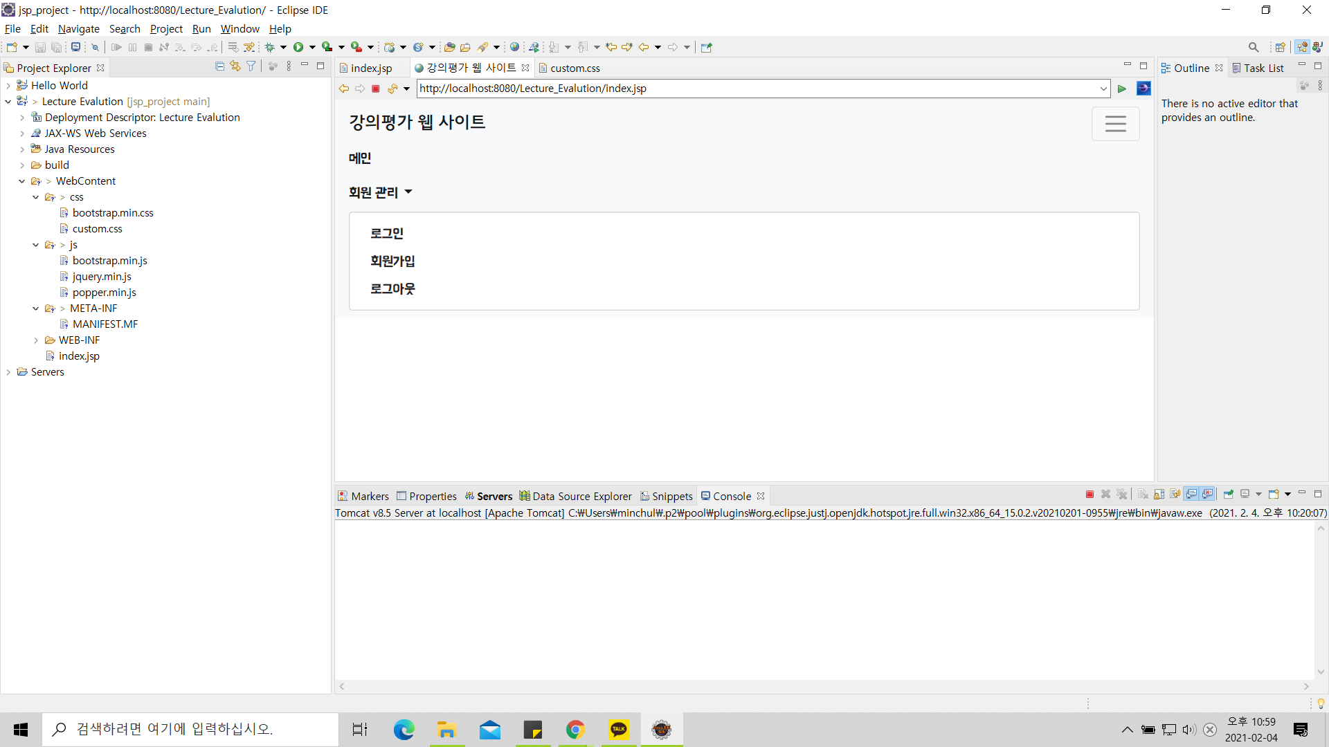
Task: Open the Project menu
Action: point(166,29)
